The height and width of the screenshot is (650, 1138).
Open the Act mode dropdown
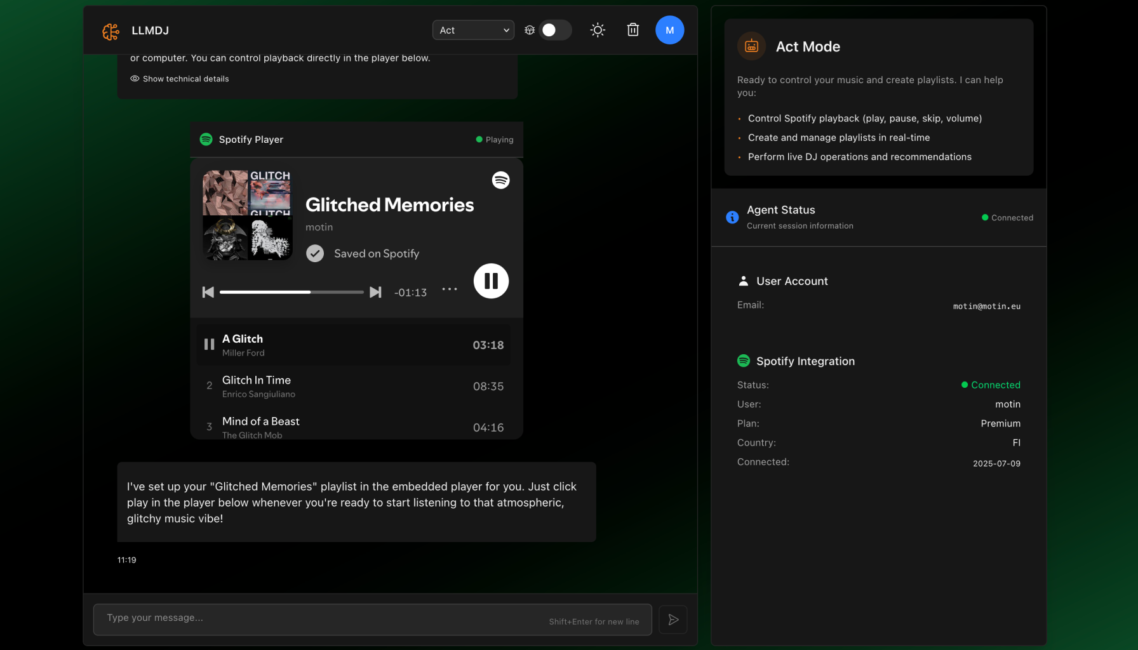point(473,30)
